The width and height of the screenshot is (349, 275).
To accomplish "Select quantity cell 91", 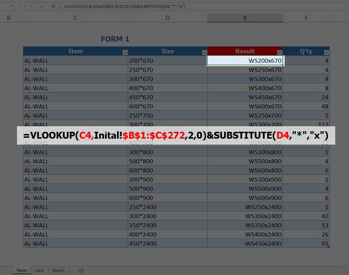I will click(306, 243).
